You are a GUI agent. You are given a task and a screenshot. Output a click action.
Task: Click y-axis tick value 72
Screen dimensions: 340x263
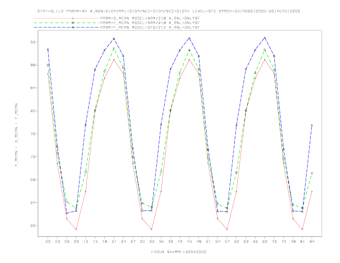[33, 157]
